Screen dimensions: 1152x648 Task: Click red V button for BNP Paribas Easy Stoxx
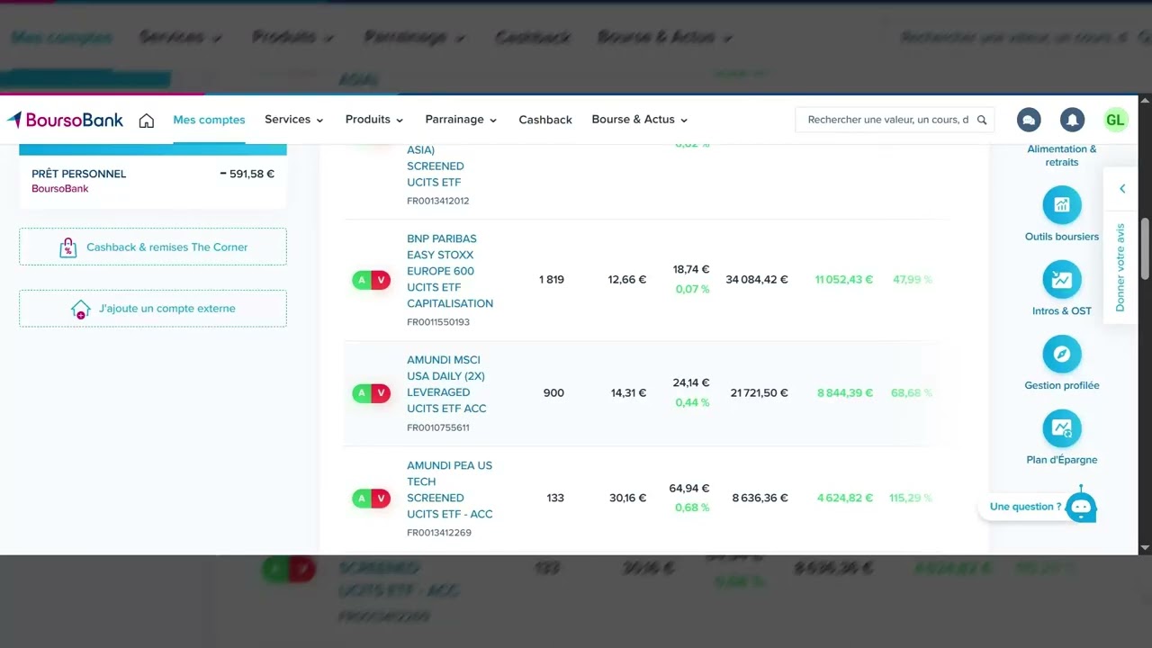click(382, 280)
